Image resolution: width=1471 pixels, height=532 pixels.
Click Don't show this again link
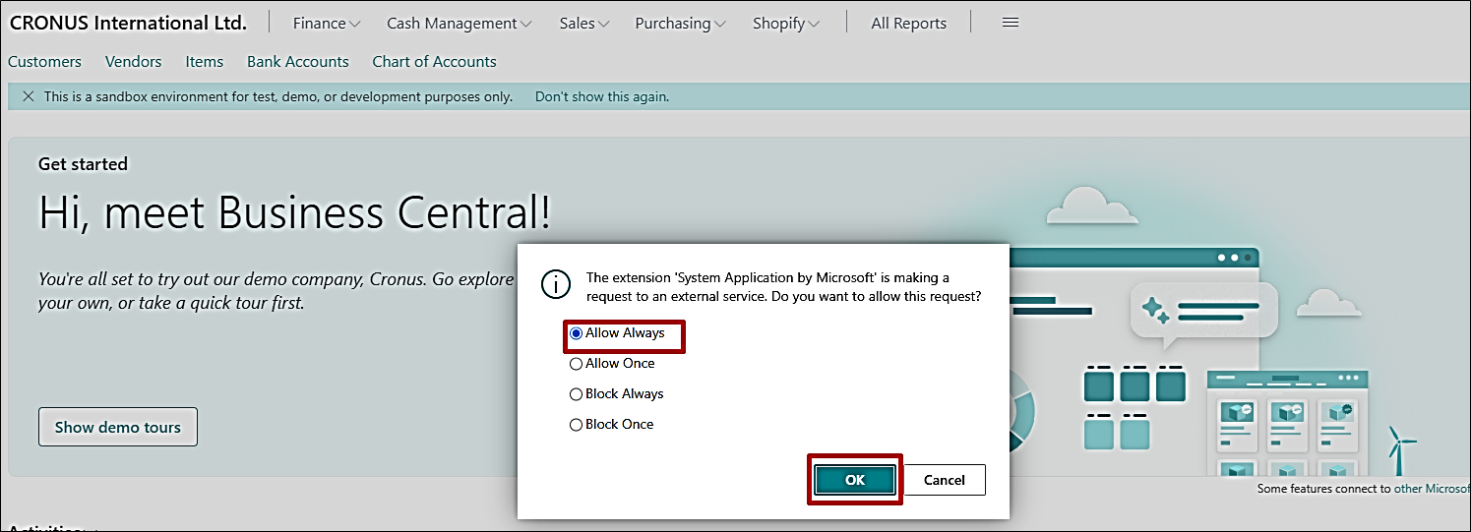click(x=601, y=96)
